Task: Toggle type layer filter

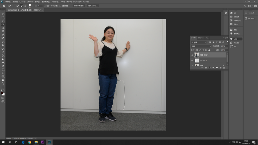Action: pos(217,43)
